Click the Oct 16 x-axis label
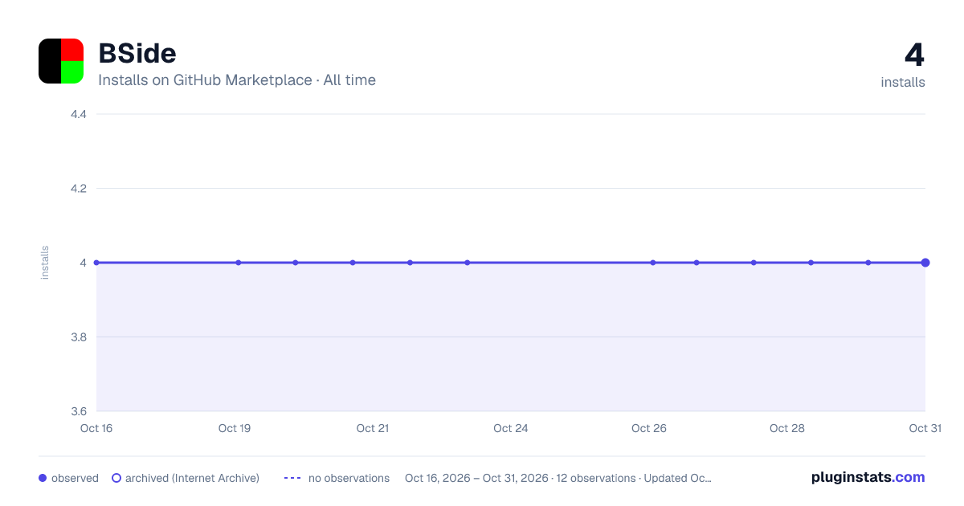964x506 pixels. click(96, 428)
